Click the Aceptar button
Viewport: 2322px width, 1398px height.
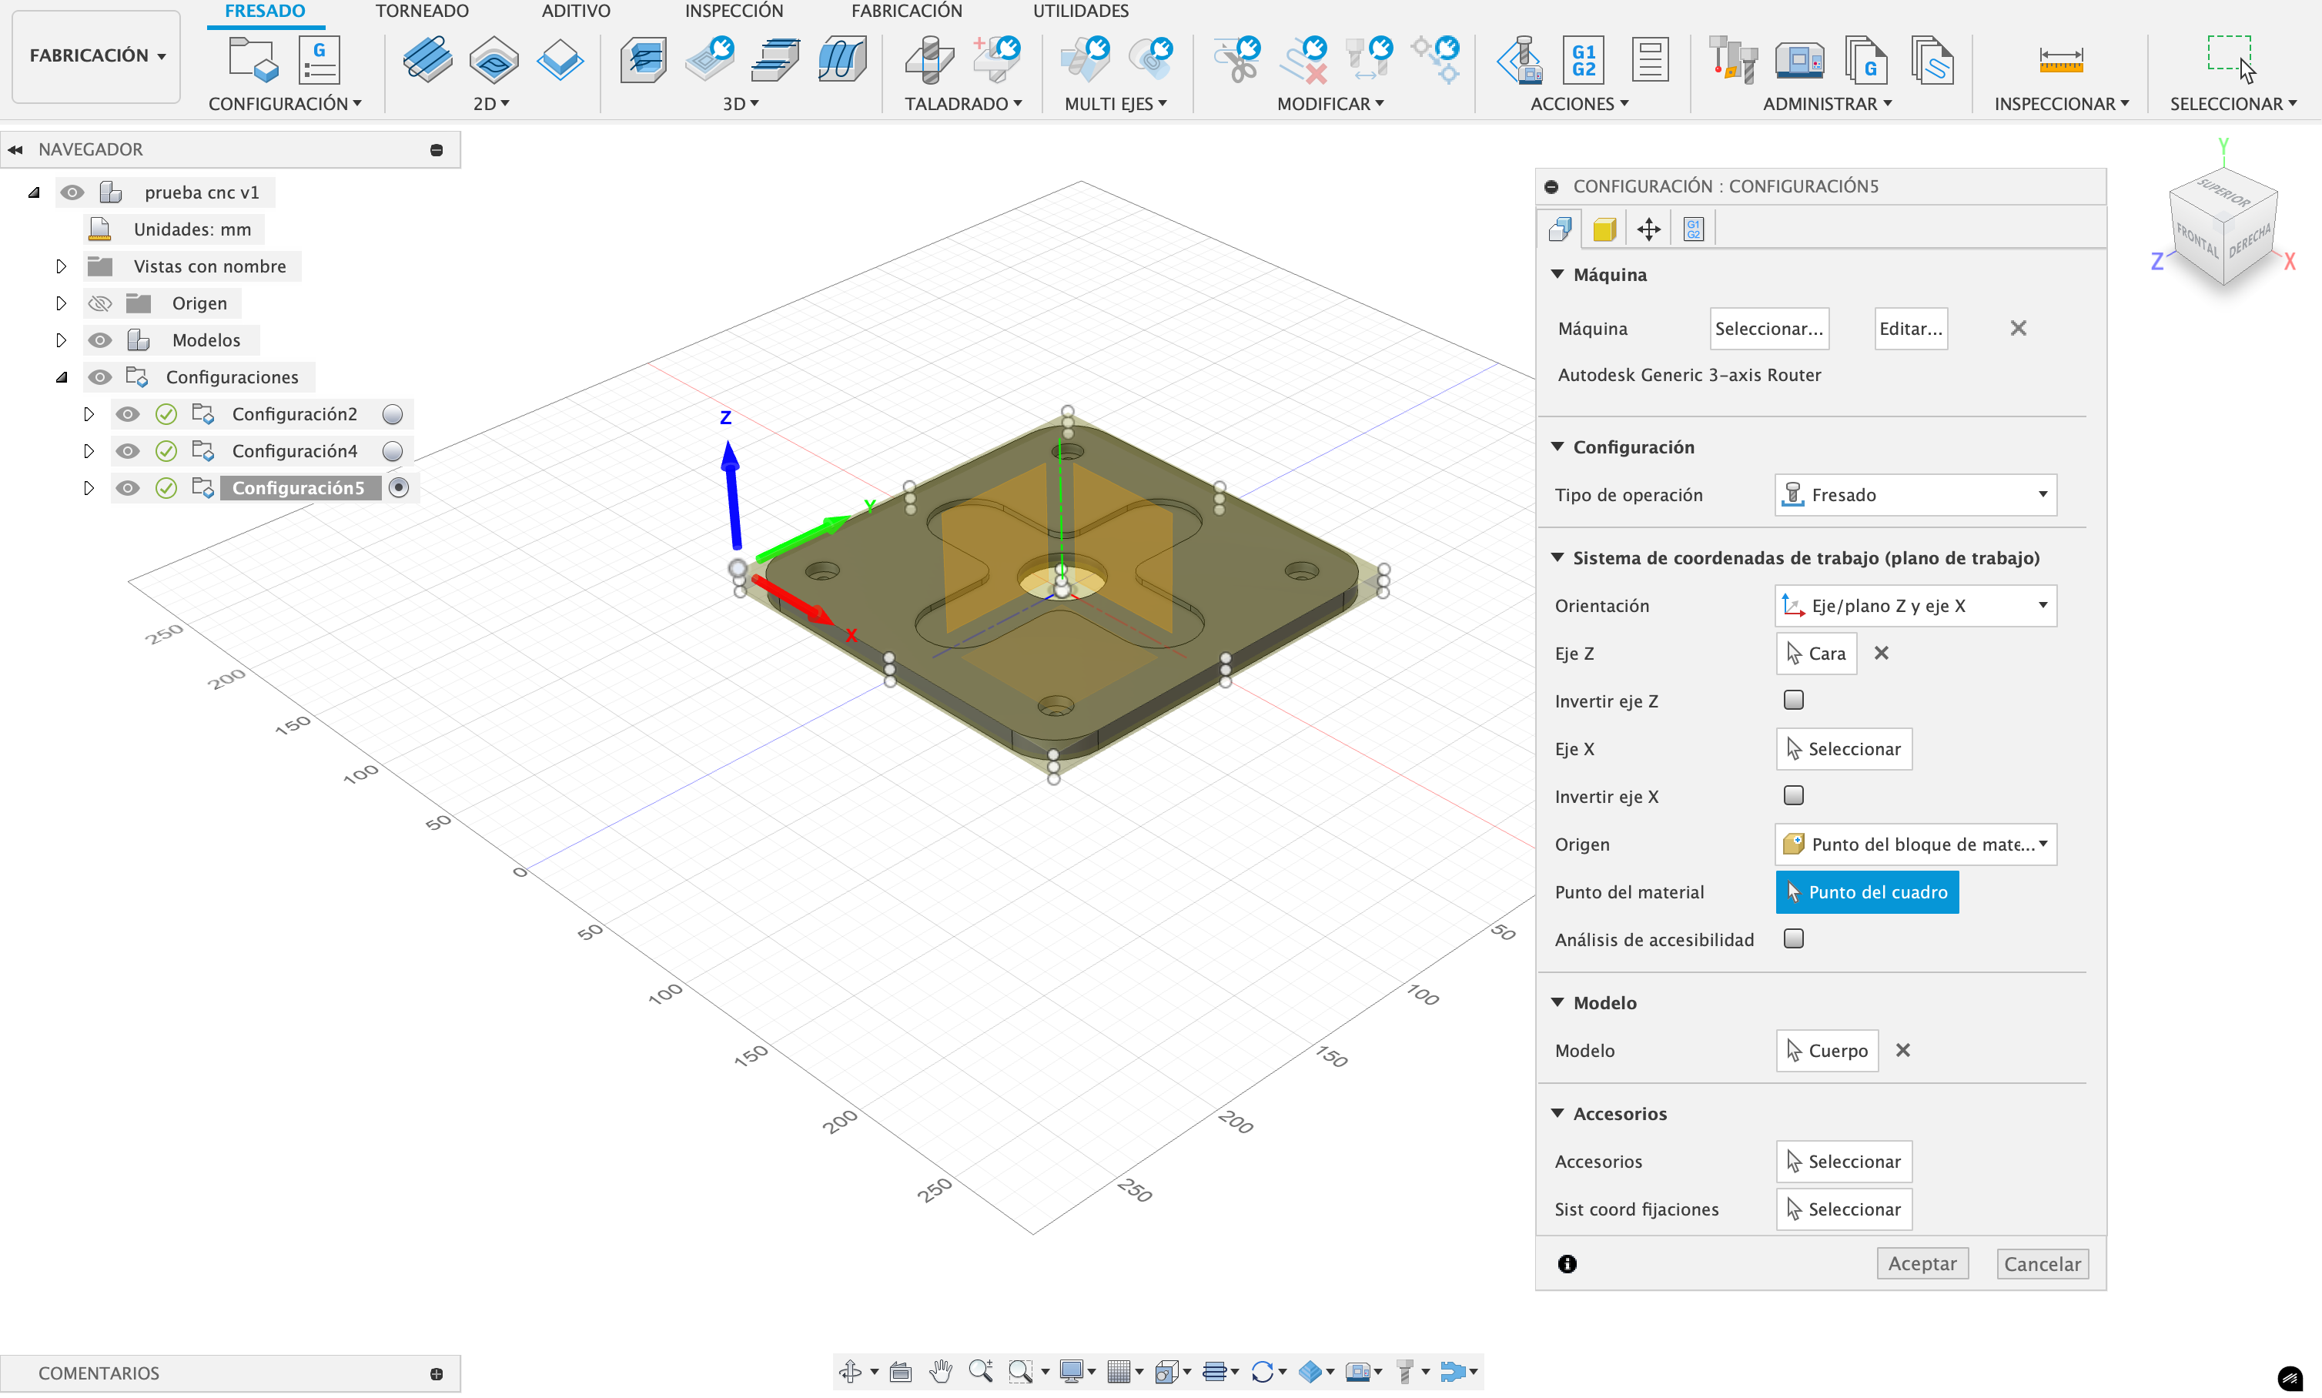tap(1922, 1263)
